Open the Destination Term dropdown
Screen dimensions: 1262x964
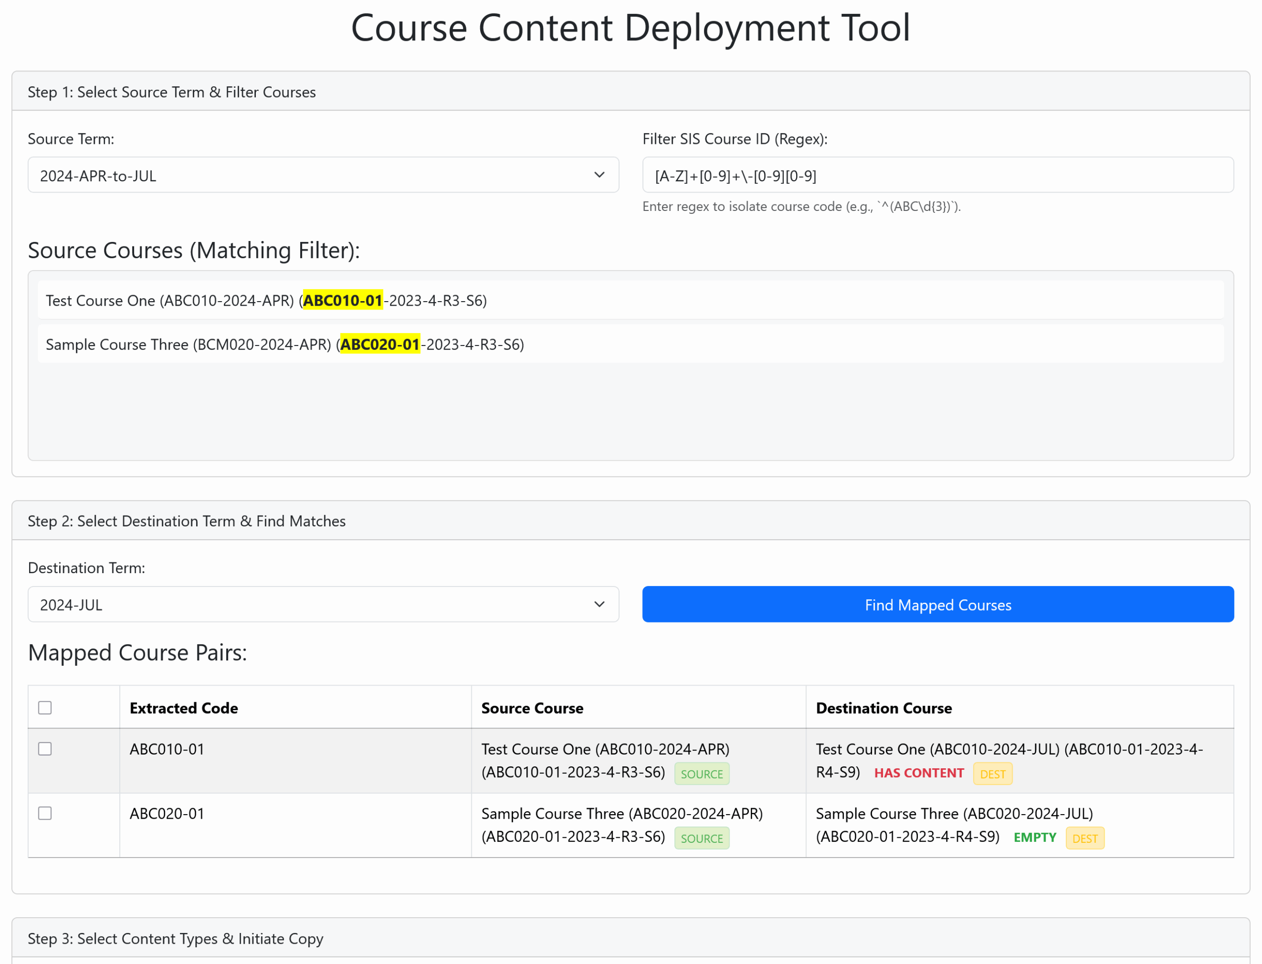[x=322, y=604]
